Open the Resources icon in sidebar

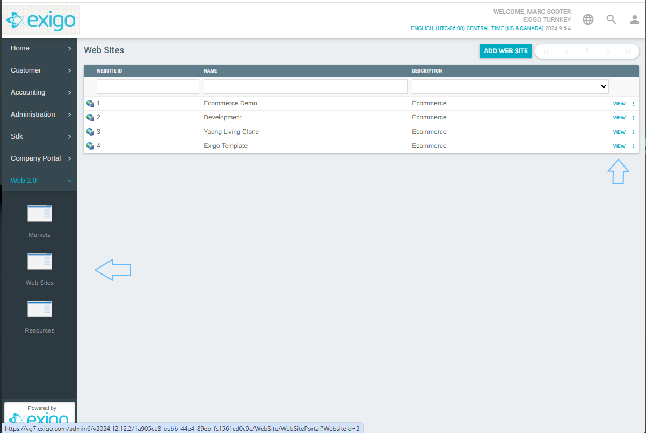39,309
